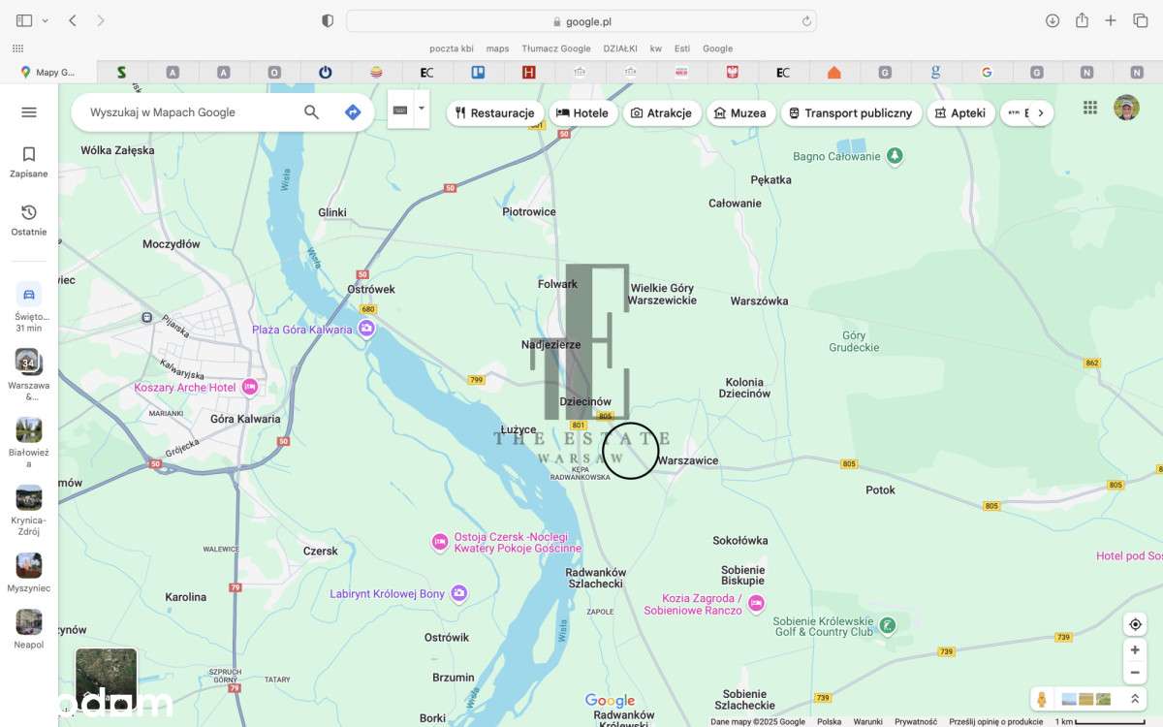Zoom out with the minus button
Image resolution: width=1163 pixels, height=727 pixels.
[x=1135, y=673]
